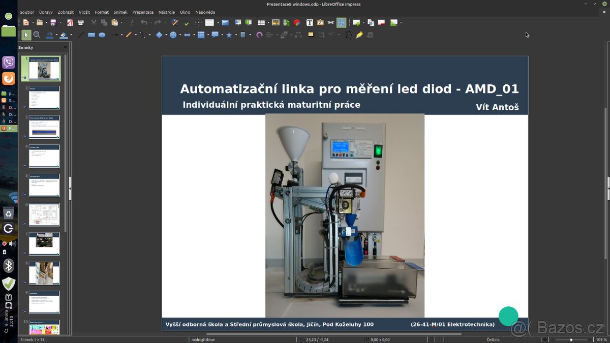Close the Snímky slide panel
Image resolution: width=610 pixels, height=343 pixels.
point(66,47)
